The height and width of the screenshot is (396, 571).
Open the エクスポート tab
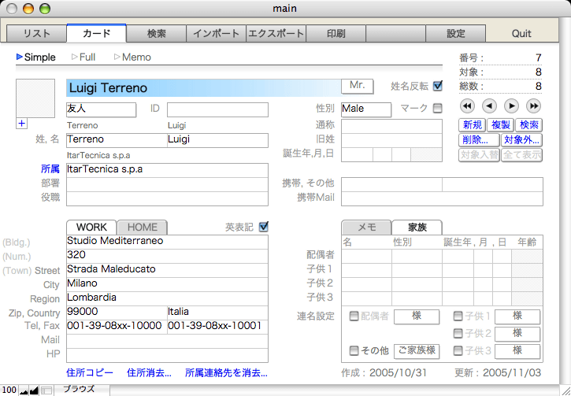coord(276,34)
